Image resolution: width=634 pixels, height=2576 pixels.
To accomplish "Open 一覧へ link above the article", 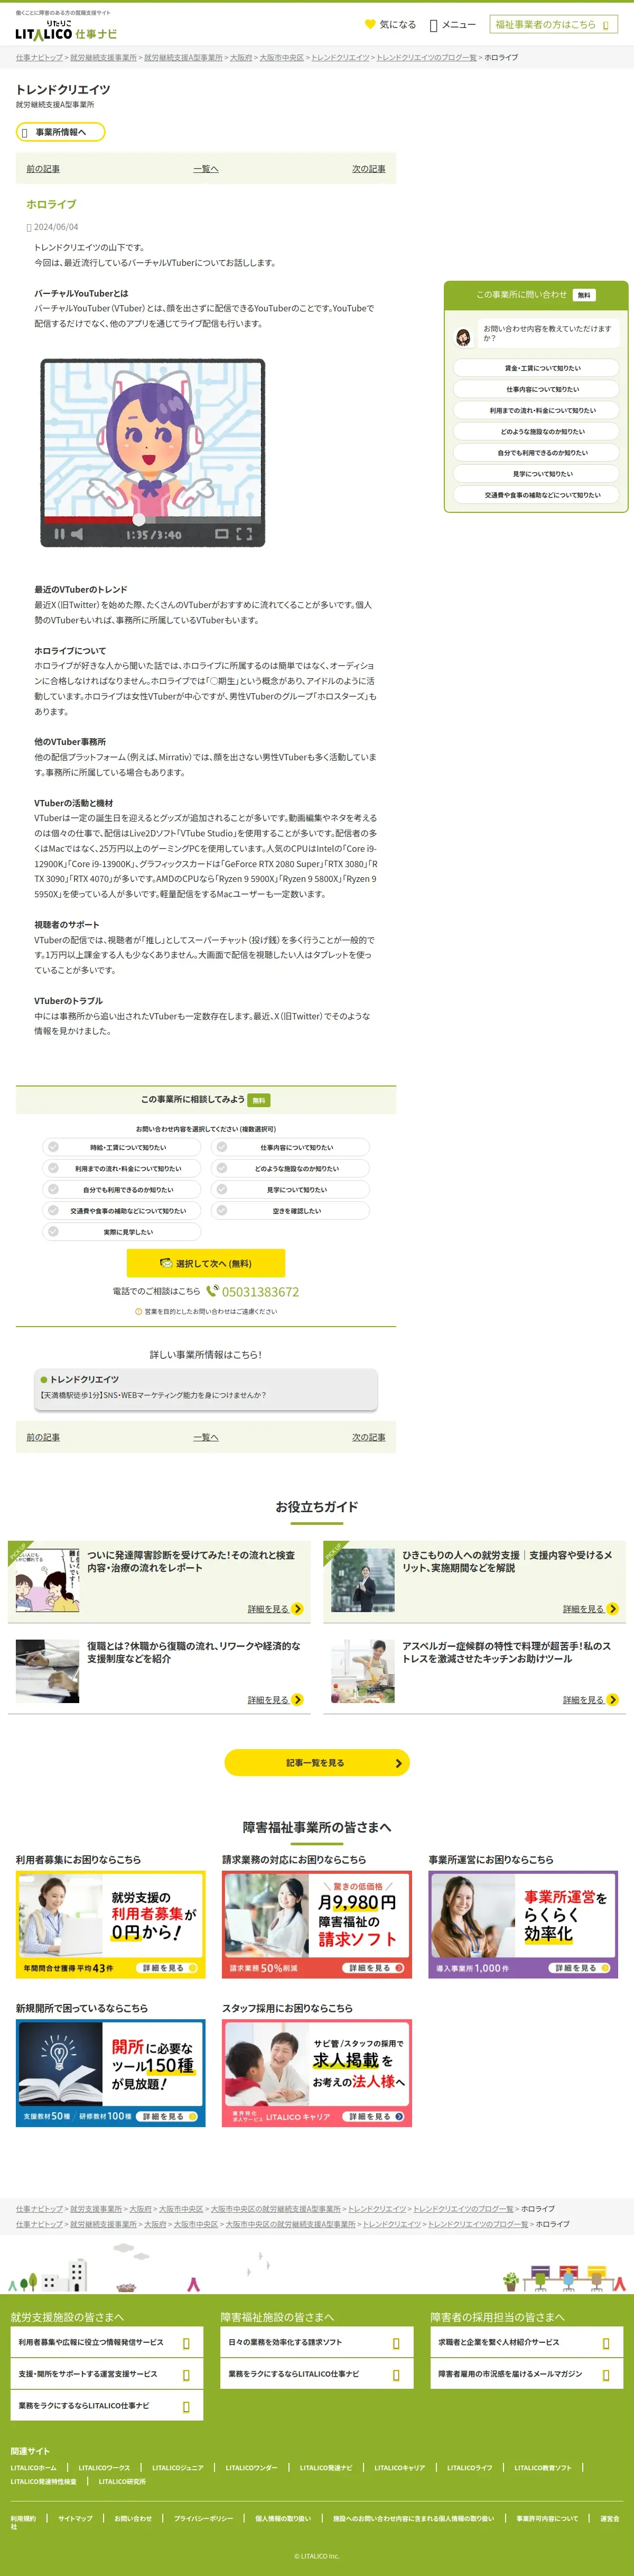I will point(205,169).
